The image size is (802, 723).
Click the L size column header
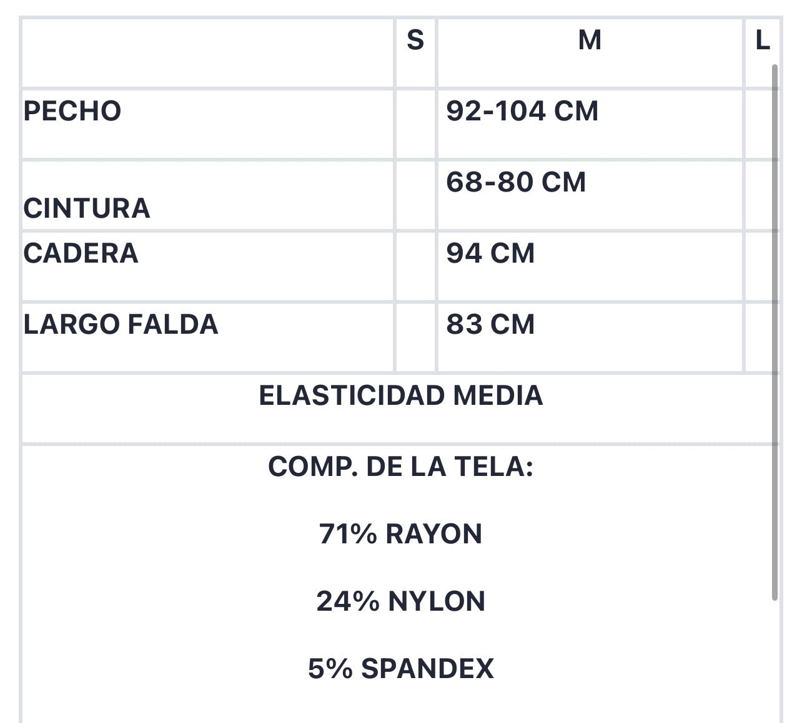coord(762,41)
